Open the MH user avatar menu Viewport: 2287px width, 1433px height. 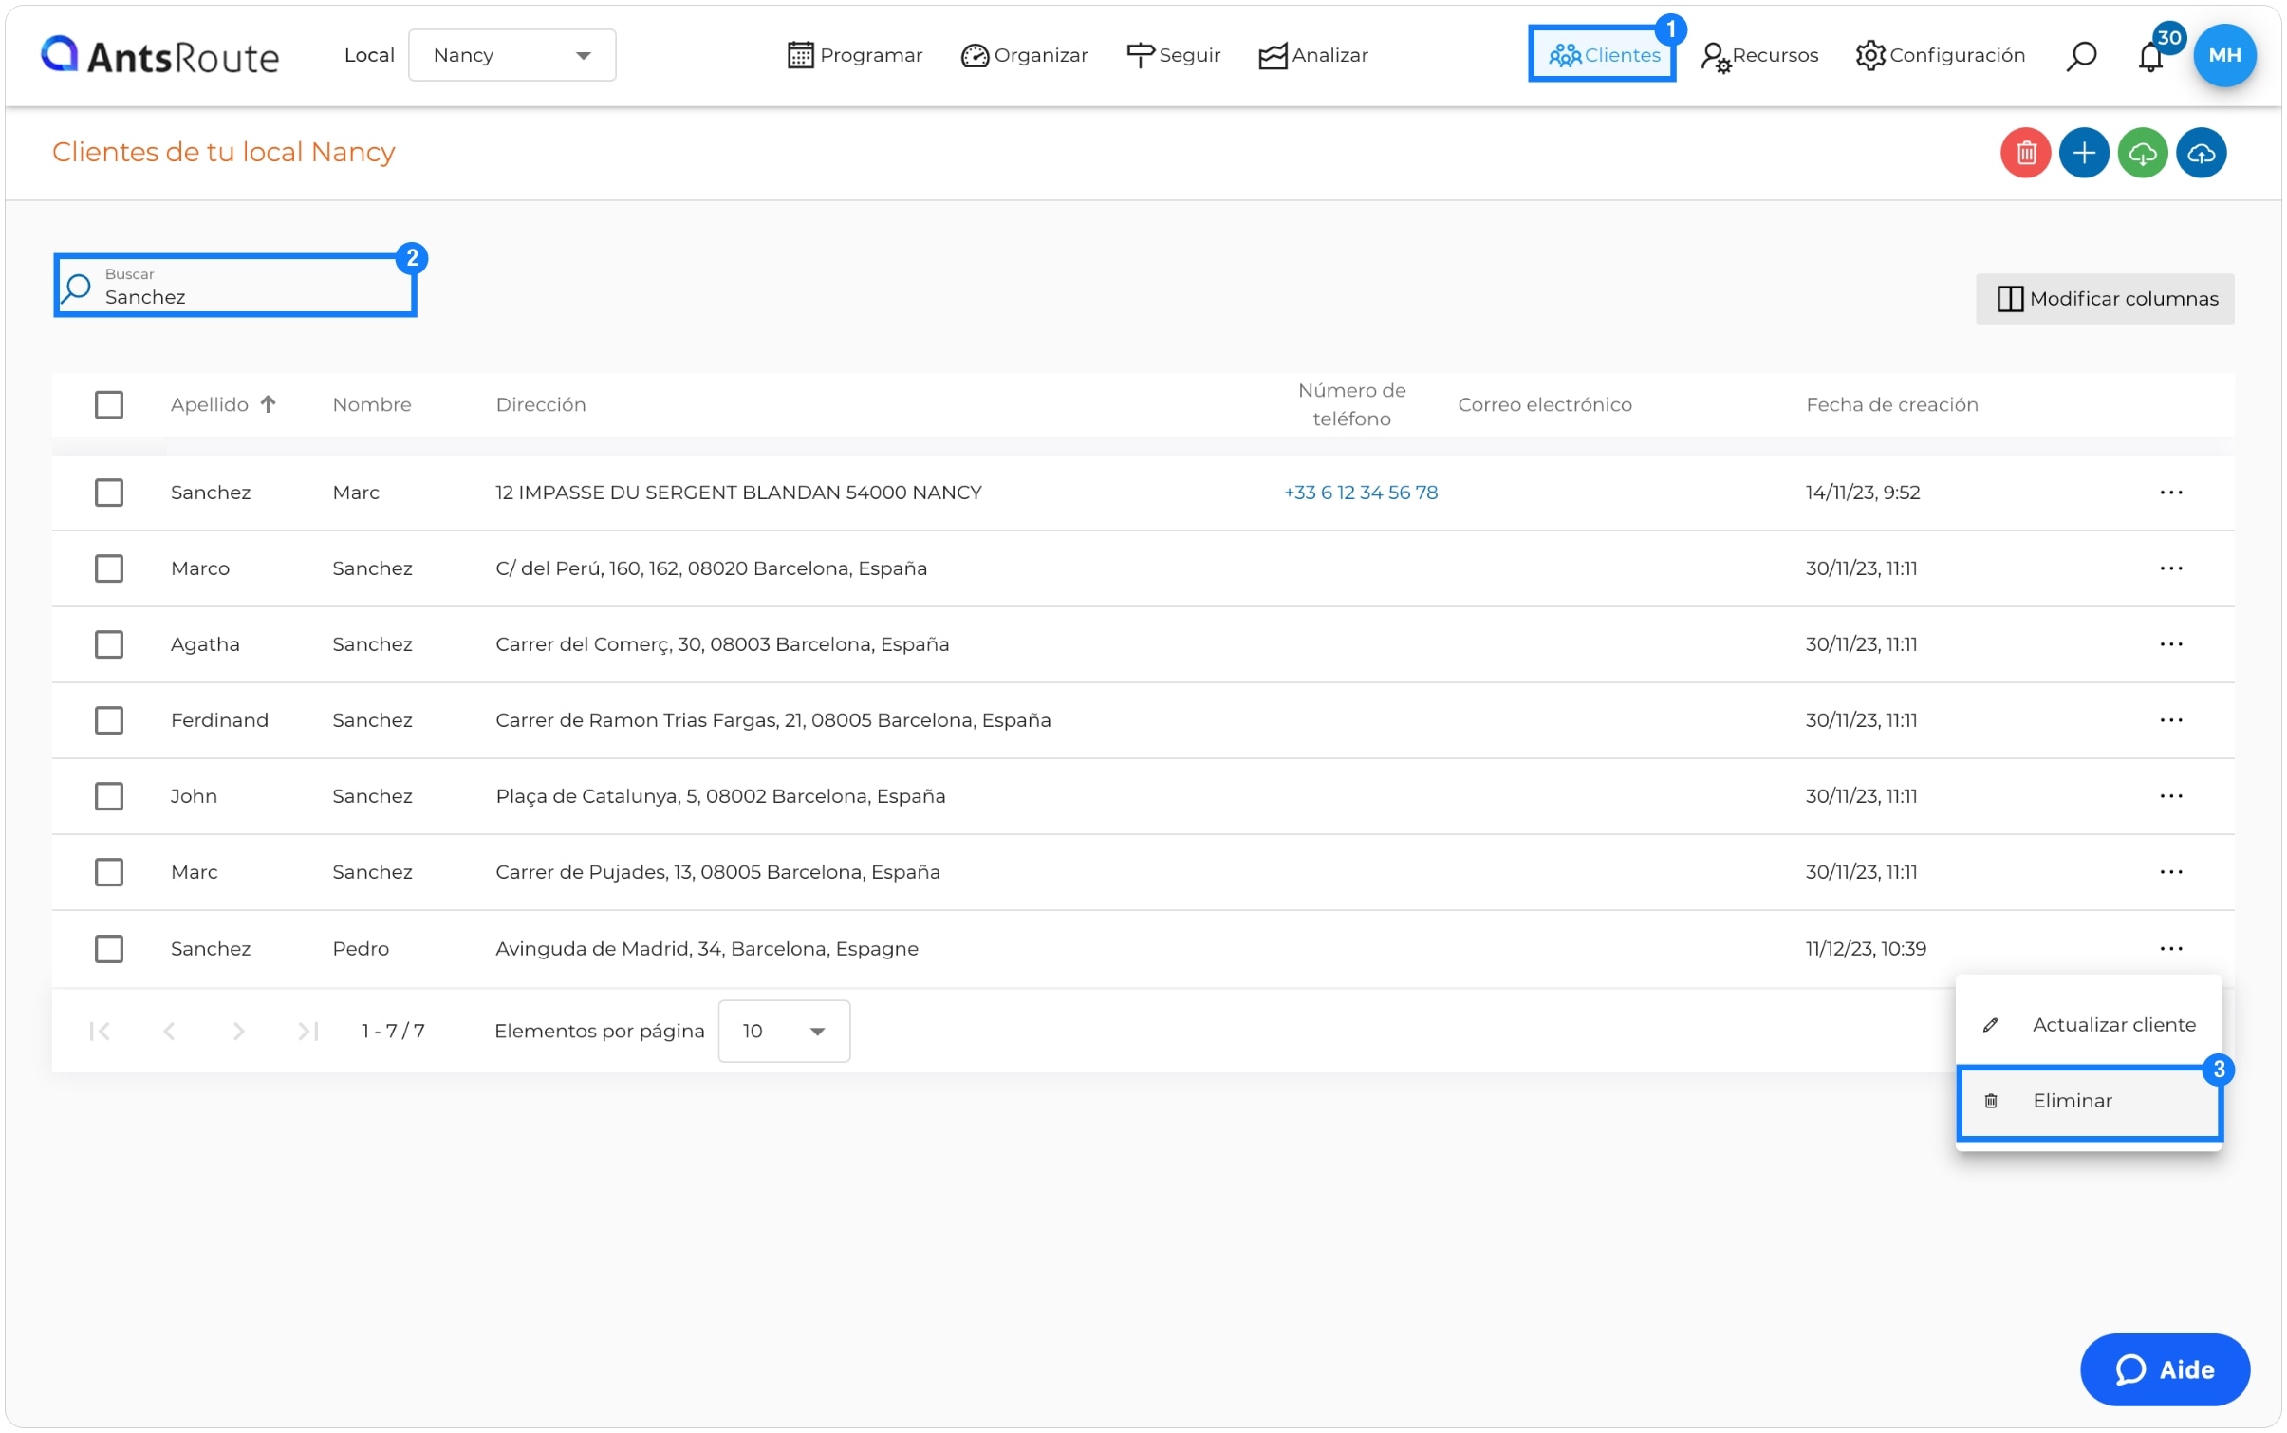click(2223, 55)
